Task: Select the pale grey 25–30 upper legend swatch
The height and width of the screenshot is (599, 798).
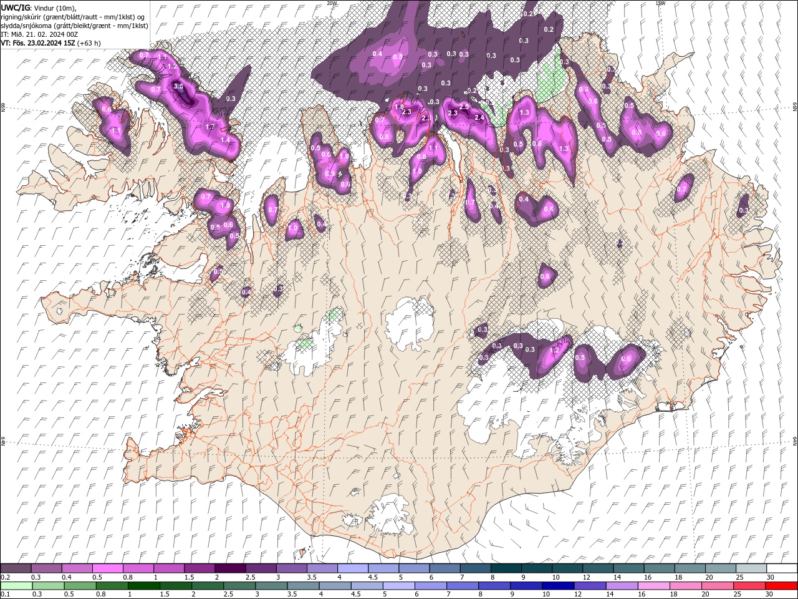Action: coord(751,568)
